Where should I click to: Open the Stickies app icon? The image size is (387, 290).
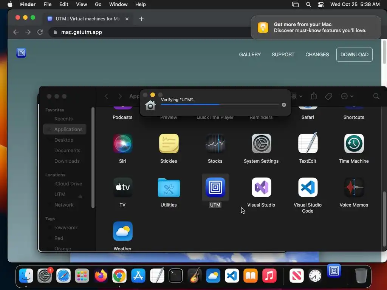169,143
